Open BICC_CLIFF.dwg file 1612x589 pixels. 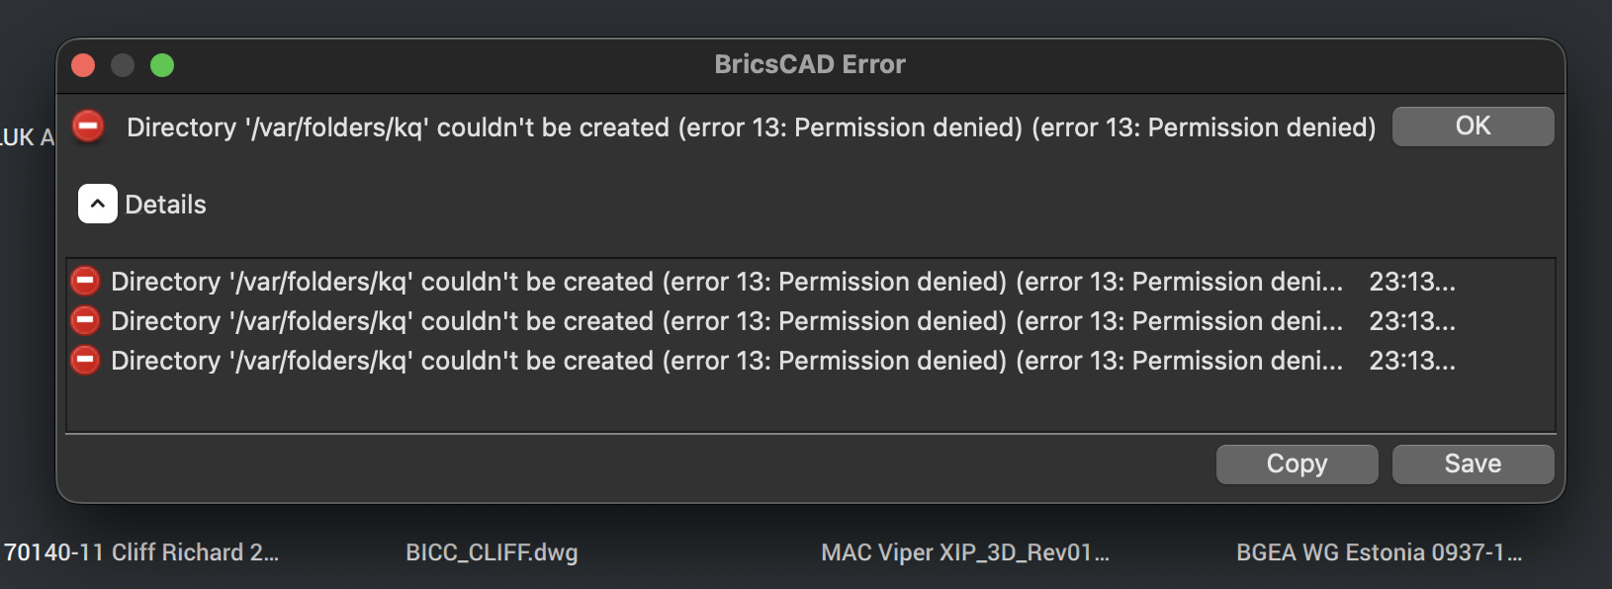pos(492,552)
